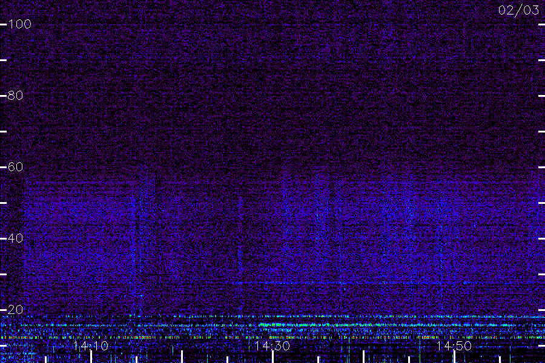Viewport: 545px width, 363px height.
Task: Click the 20 frequency axis label
Action: point(15,310)
